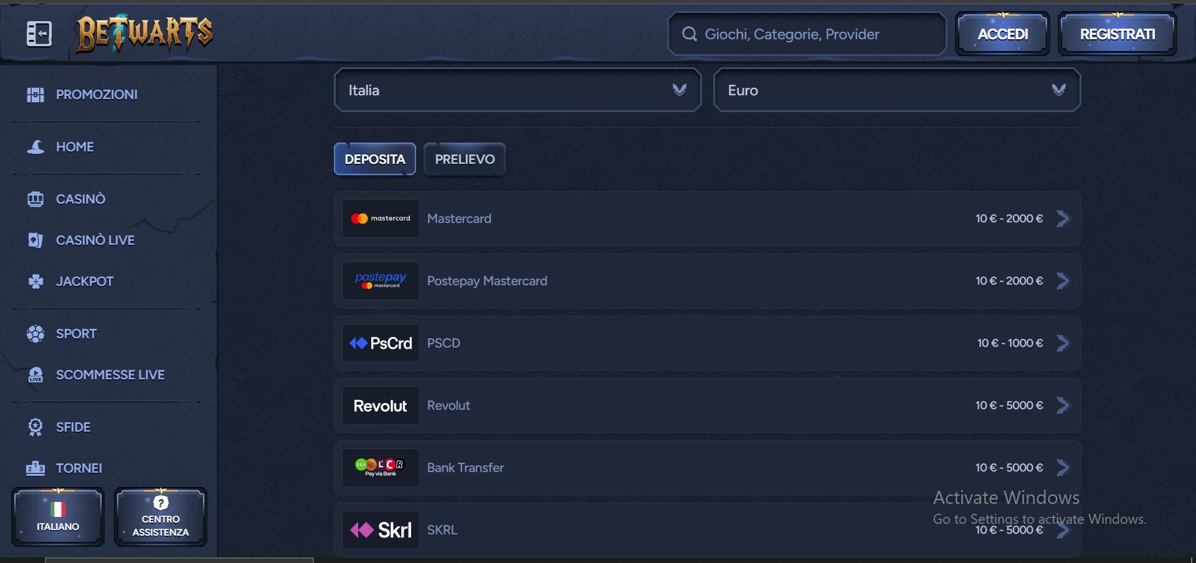Image resolution: width=1196 pixels, height=563 pixels.
Task: Open Casinò Live from the sidebar
Action: [95, 240]
